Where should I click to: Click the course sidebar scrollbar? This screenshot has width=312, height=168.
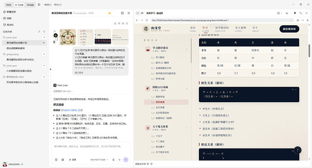191,51
